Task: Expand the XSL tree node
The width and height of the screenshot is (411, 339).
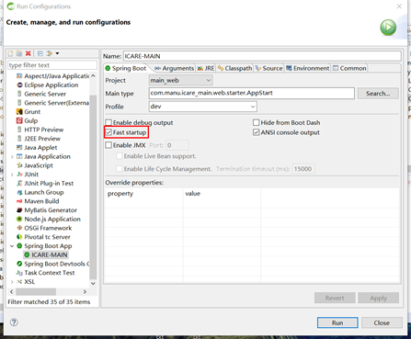Action: click(x=12, y=282)
